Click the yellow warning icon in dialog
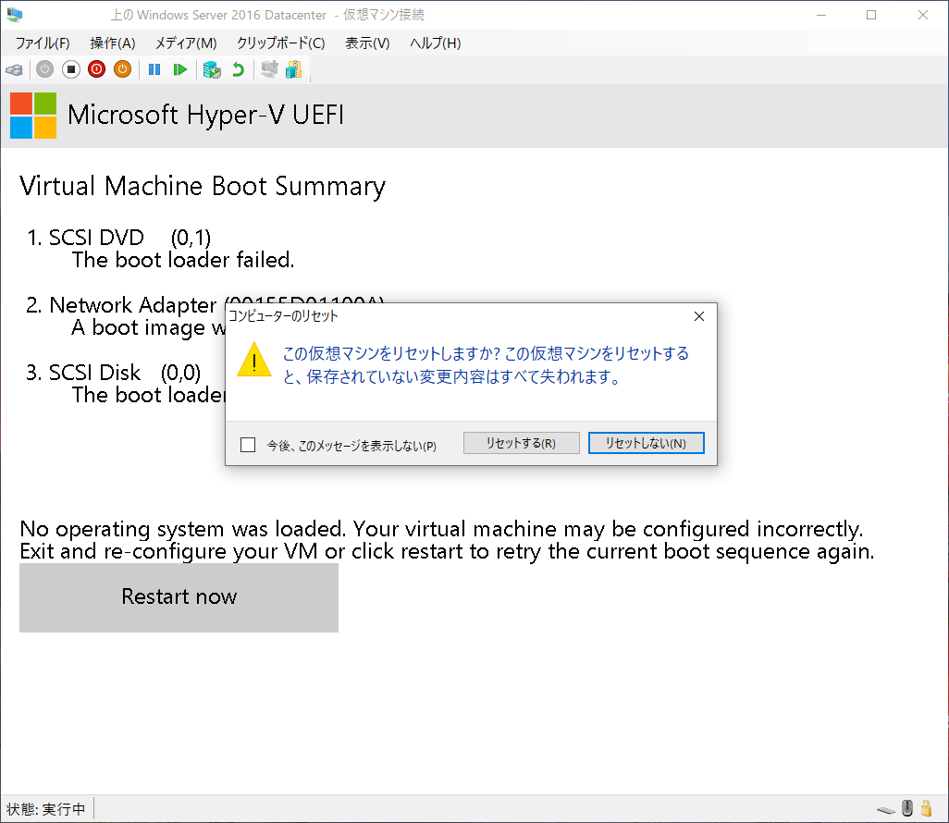Viewport: 949px width, 823px height. 254,360
